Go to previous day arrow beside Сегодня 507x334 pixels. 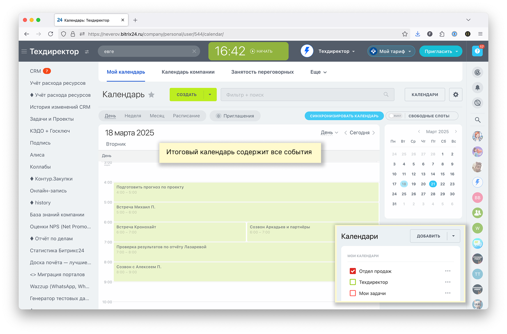pyautogui.click(x=346, y=133)
